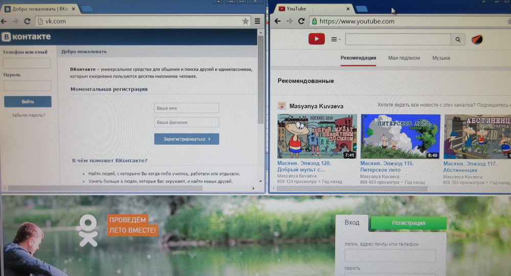The image size is (511, 276).
Task: Click the ПРОВЕДЁМ ЛЕТО ВМЕСТЕ! banner
Action: 132,225
